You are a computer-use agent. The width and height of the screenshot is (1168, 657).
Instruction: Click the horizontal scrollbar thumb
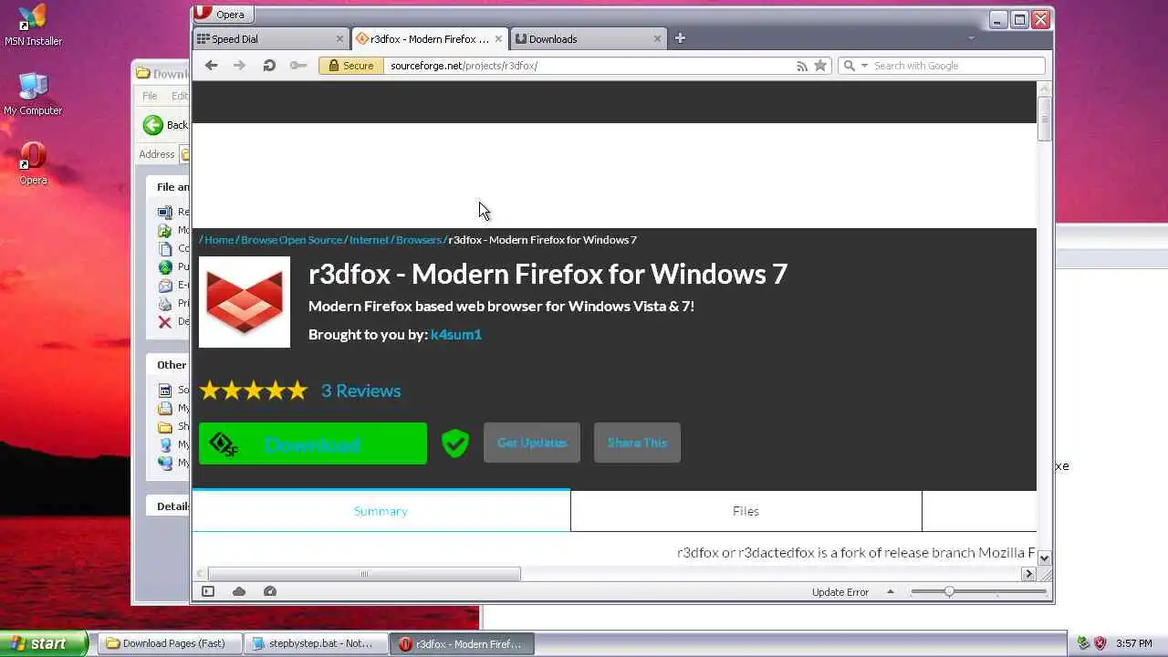[x=364, y=574]
